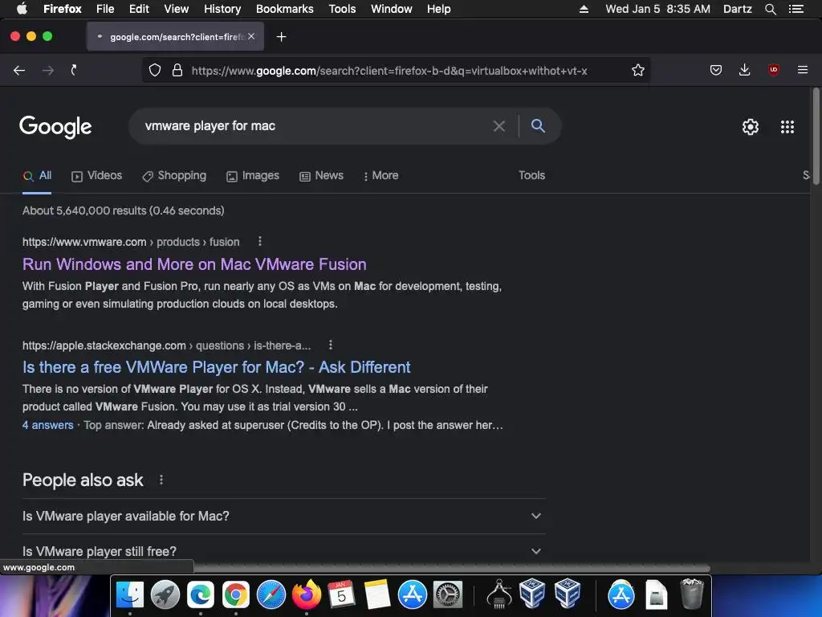The height and width of the screenshot is (617, 822).
Task: Open Calendar from the Dock
Action: tap(341, 595)
